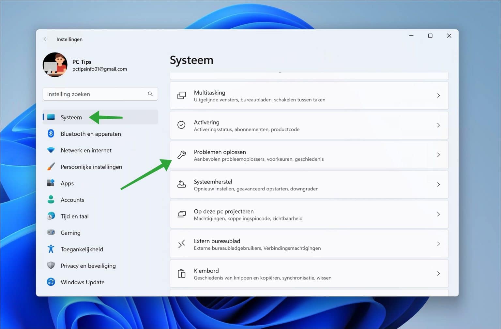
Task: Click the search magnifier icon
Action: pyautogui.click(x=150, y=94)
